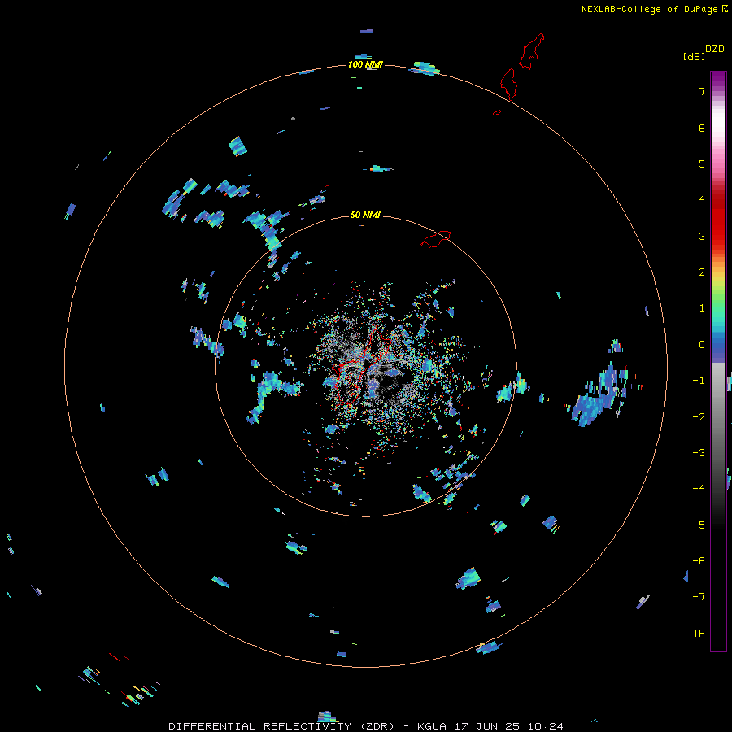The height and width of the screenshot is (732, 732).
Task: Select the 0 value on the scale
Action: (x=702, y=345)
